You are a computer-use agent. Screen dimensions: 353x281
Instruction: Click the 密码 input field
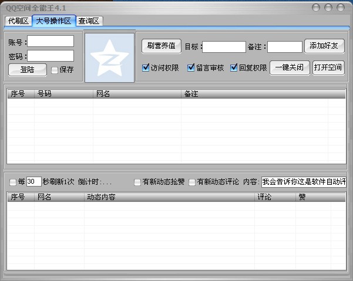tap(51, 56)
